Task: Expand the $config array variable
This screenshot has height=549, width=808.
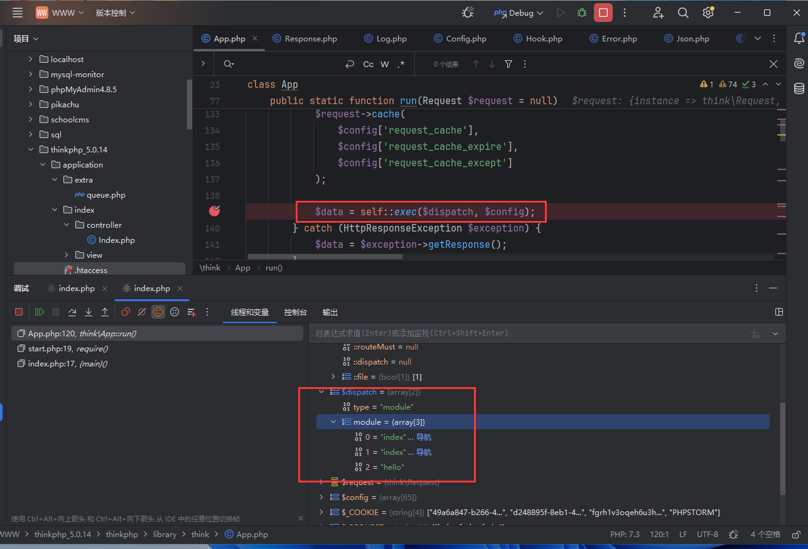Action: 321,497
